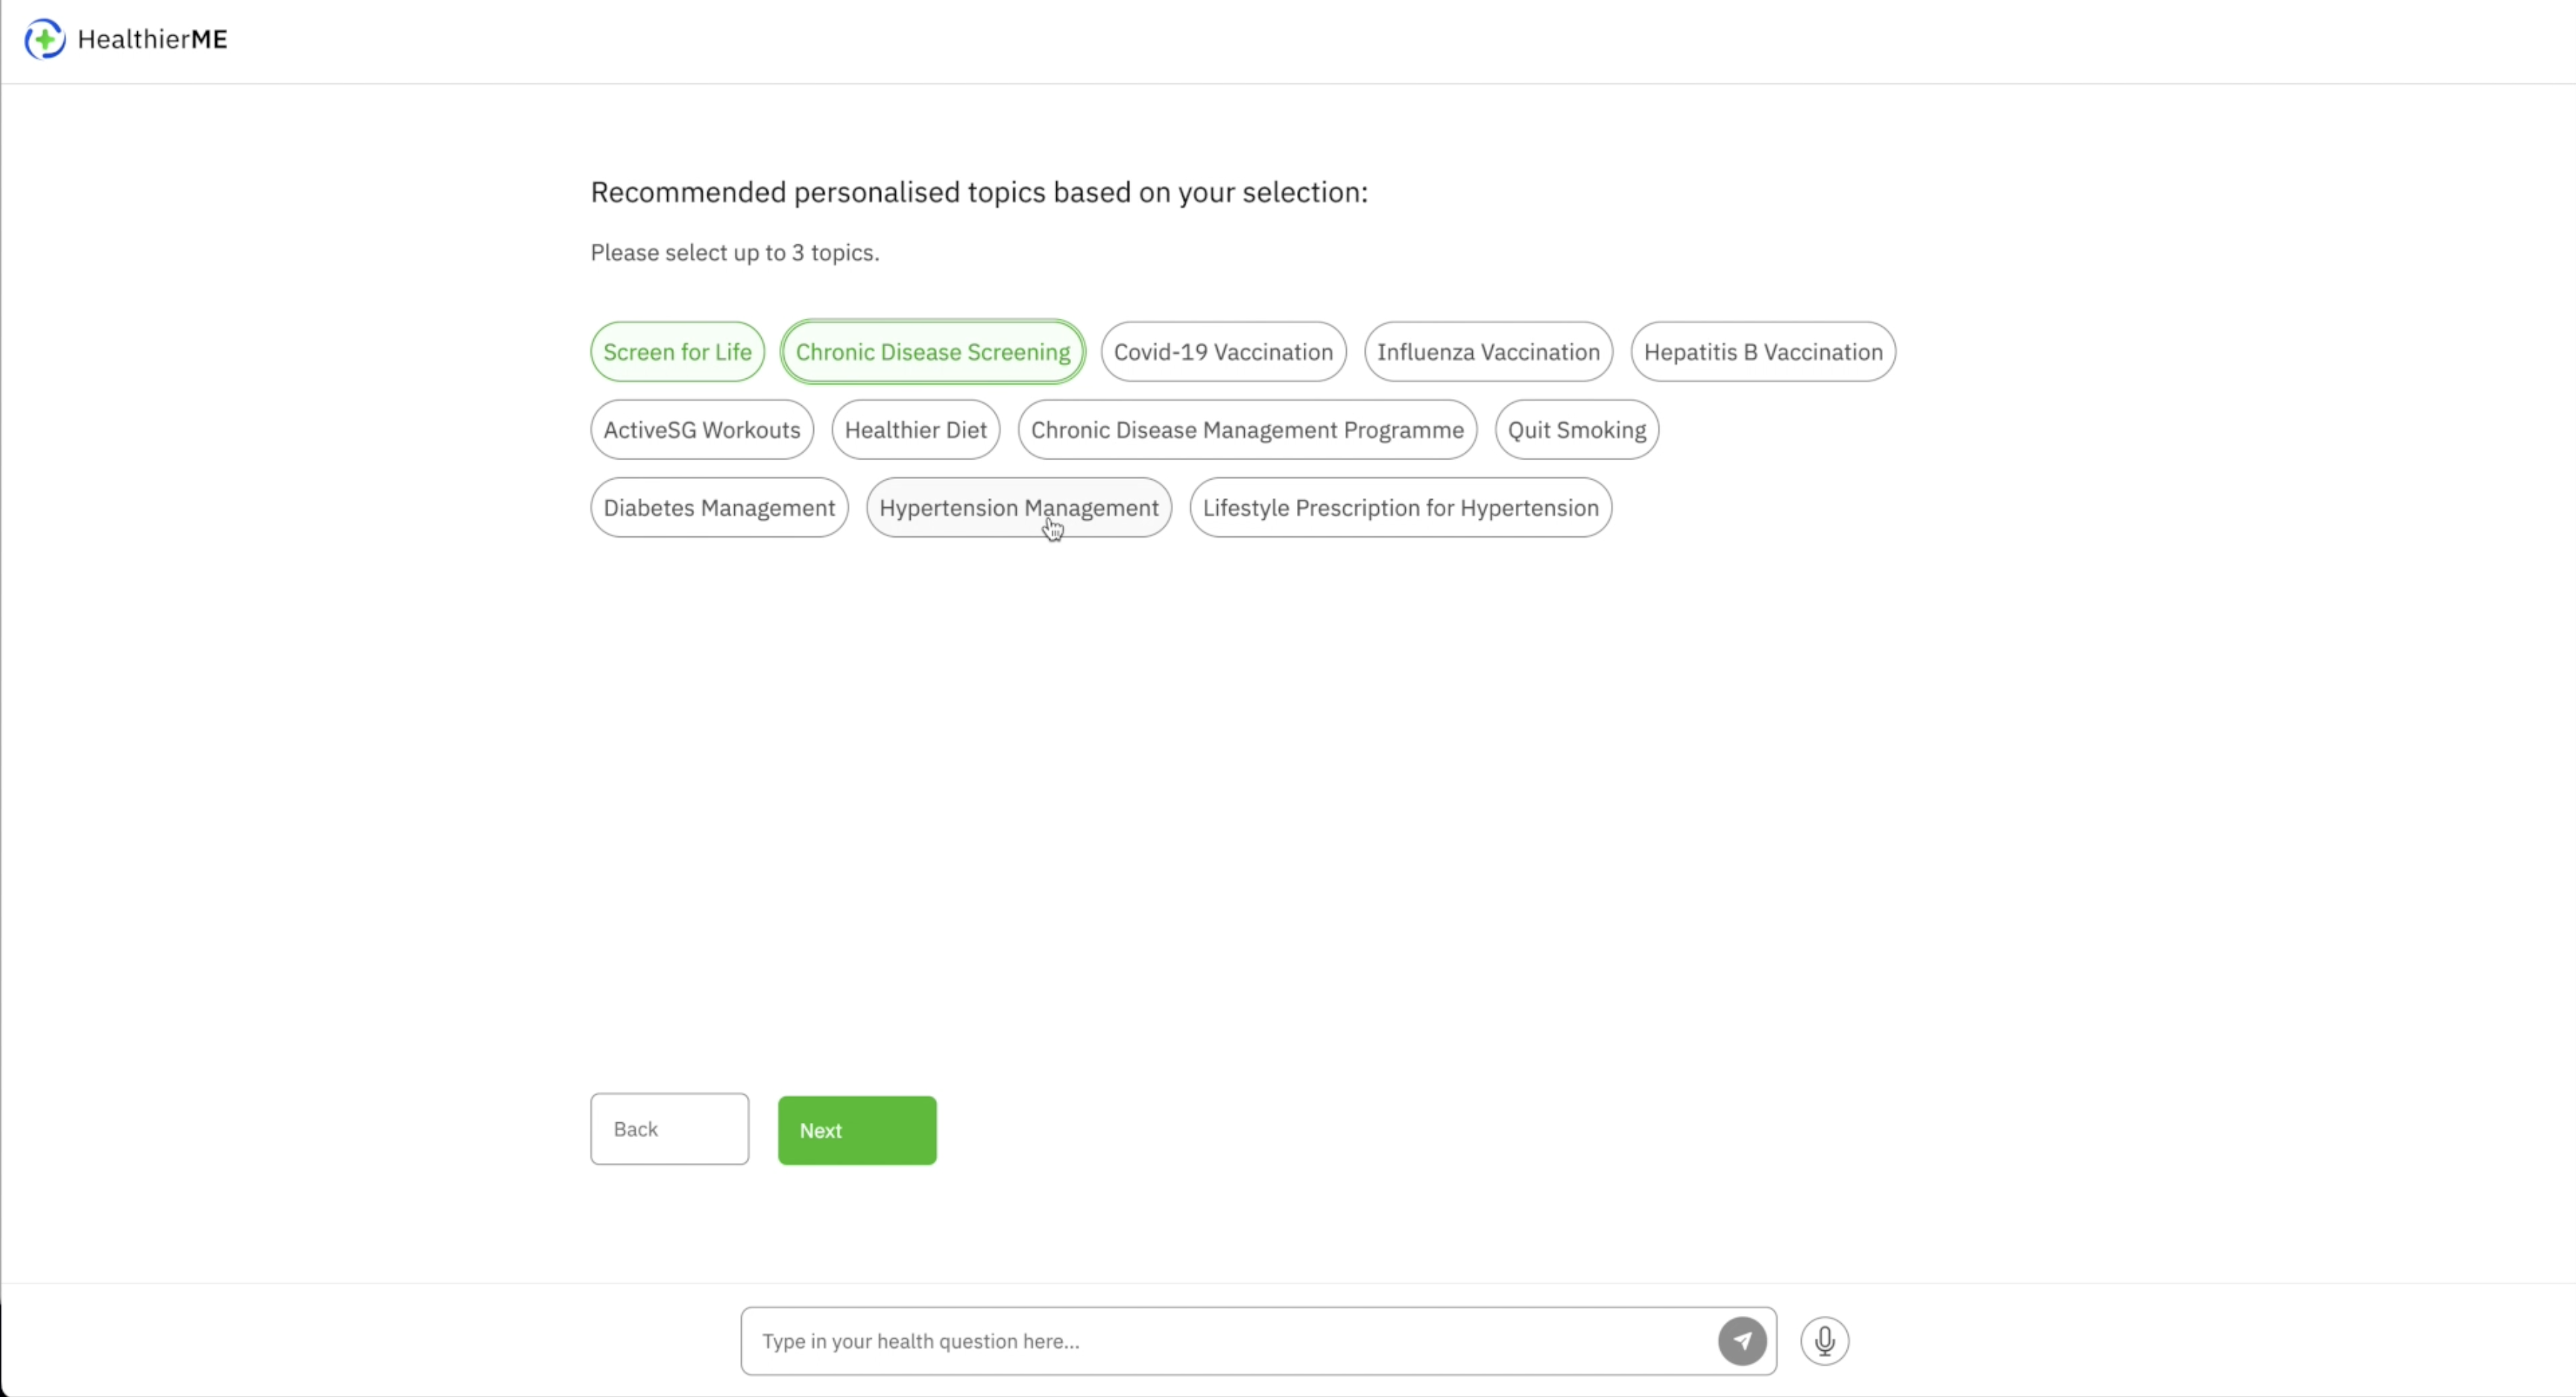Choose the Influenza Vaccination topic

tap(1488, 351)
